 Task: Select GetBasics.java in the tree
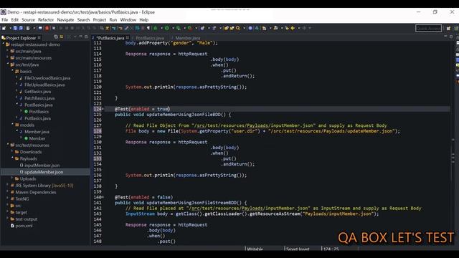(x=37, y=92)
